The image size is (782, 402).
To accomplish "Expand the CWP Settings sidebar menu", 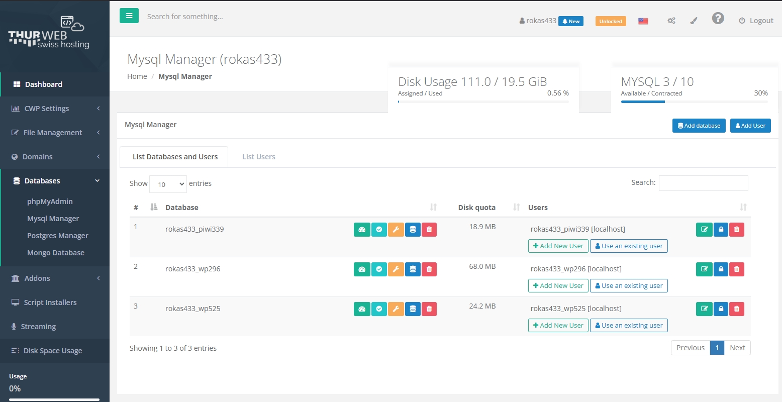I will tap(55, 109).
